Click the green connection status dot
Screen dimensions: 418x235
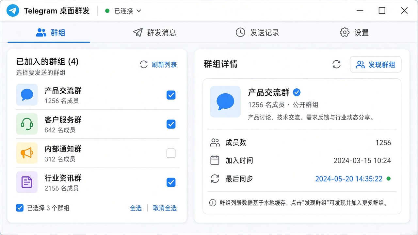[x=107, y=11]
